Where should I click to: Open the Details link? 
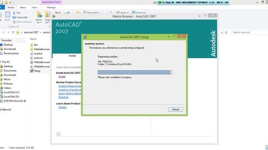tap(62, 107)
